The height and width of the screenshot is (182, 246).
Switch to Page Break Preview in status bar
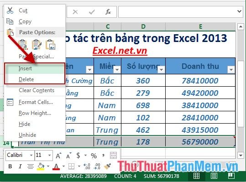coord(231,176)
